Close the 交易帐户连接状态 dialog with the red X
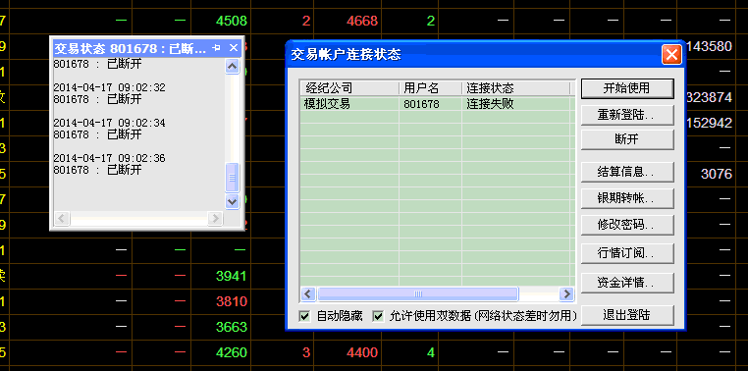 click(x=671, y=55)
